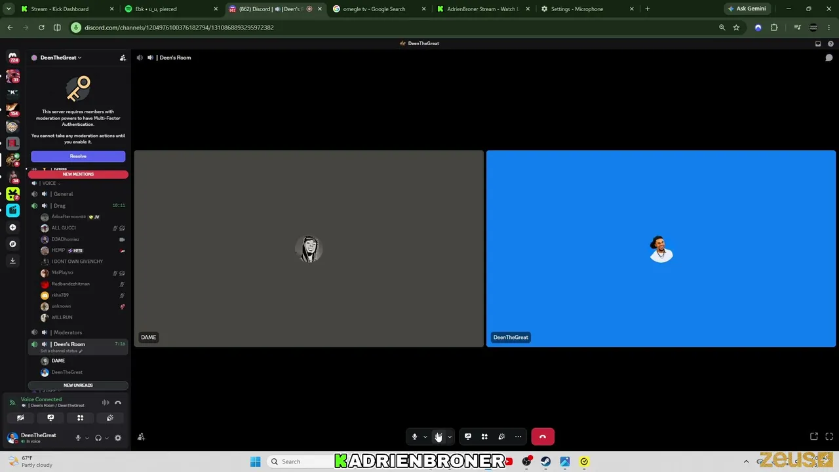Viewport: 839px width, 472px height.
Task: Open Chrome tab search dropdown
Action: [9, 9]
